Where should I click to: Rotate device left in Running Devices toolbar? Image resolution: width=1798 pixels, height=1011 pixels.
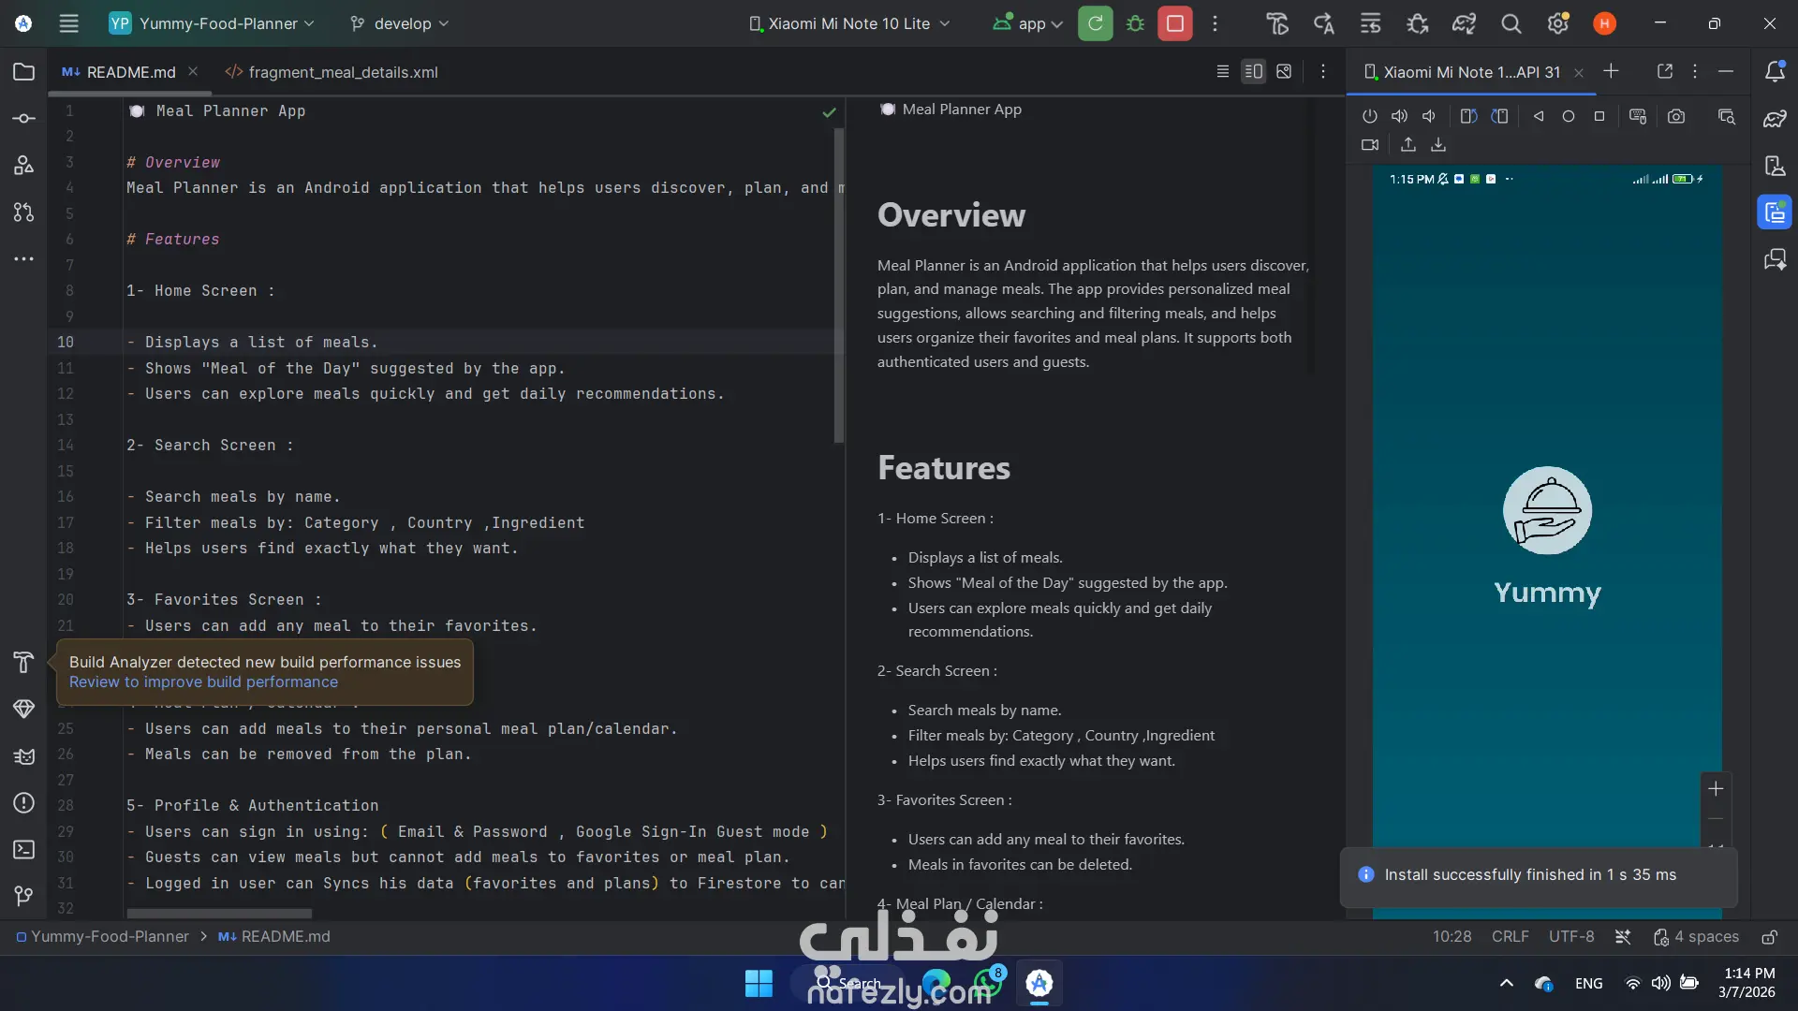click(x=1468, y=117)
